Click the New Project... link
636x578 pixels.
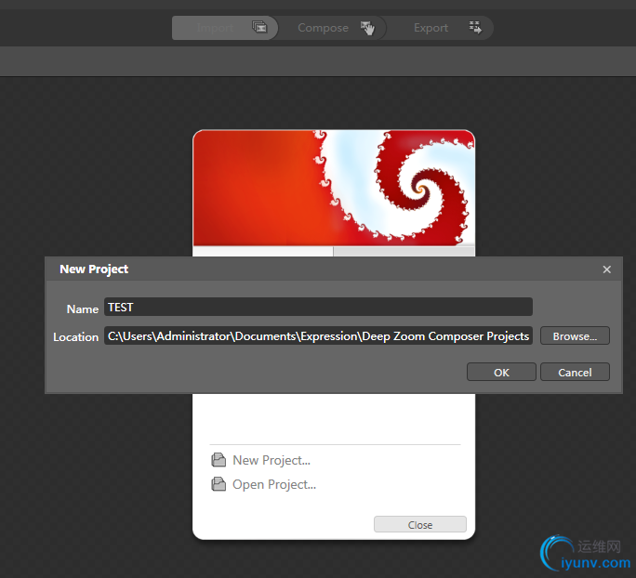pyautogui.click(x=272, y=460)
